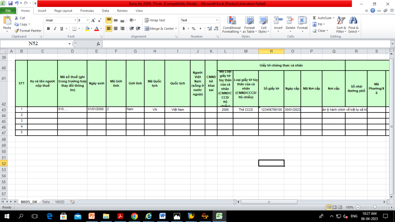Toggle Bold formatting
This screenshot has width=395, height=222.
click(x=49, y=29)
